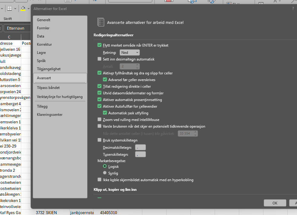Click the Desimalskilletegn input field
The height and width of the screenshot is (215, 297).
tap(140, 147)
